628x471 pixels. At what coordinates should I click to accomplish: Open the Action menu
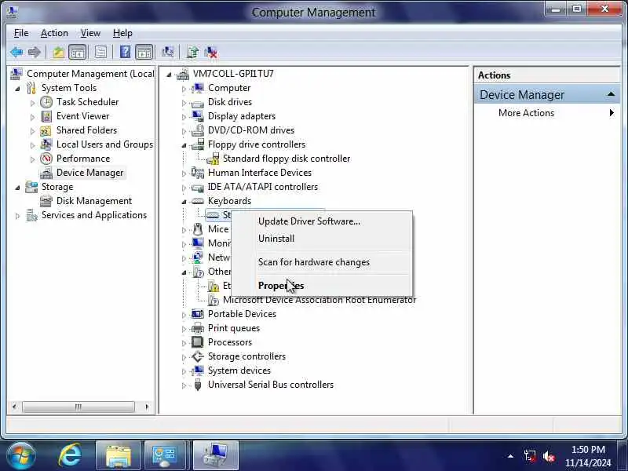click(x=54, y=33)
